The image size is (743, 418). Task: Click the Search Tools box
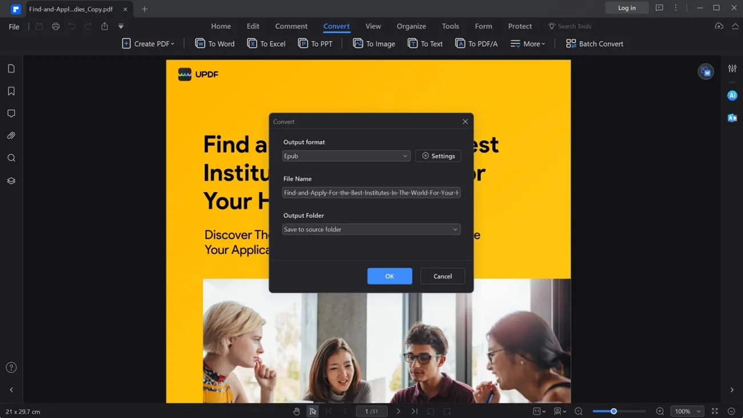(x=570, y=26)
